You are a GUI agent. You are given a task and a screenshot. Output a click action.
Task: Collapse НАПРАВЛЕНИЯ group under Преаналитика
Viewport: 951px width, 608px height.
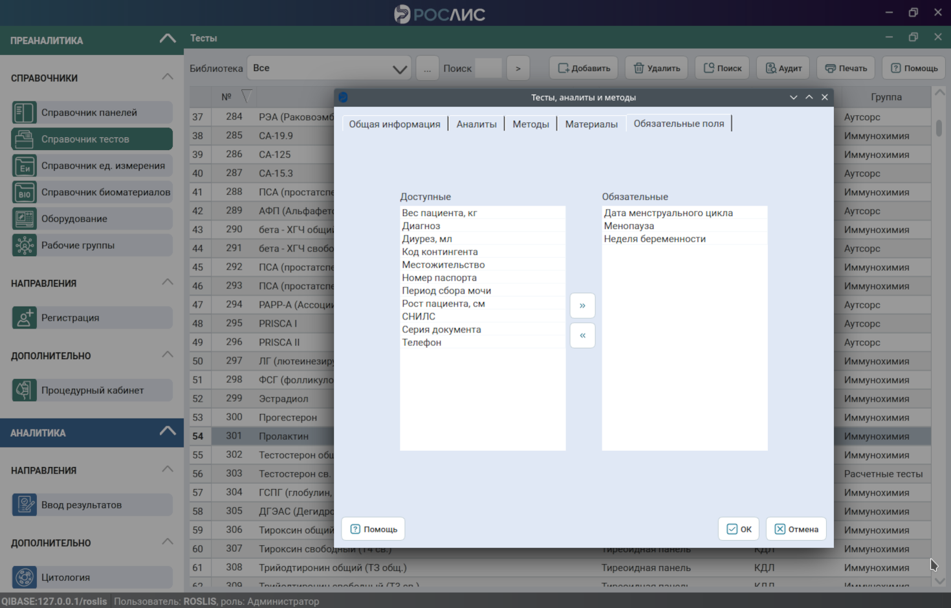tap(168, 282)
